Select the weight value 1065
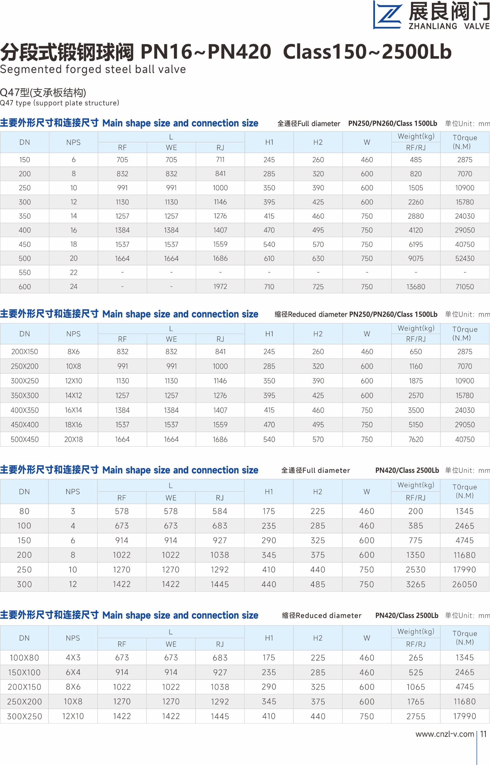The image size is (490, 765). coord(416,687)
